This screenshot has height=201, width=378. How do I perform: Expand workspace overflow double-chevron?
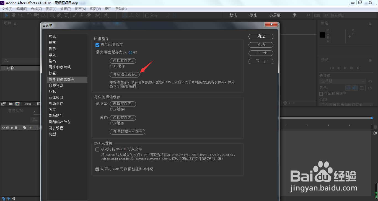click(309, 15)
